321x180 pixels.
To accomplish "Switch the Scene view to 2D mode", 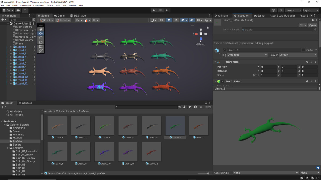I will (161, 20).
